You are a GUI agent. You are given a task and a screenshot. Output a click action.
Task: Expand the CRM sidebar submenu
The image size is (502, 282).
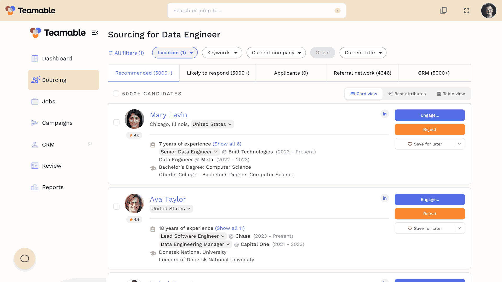[x=90, y=144]
